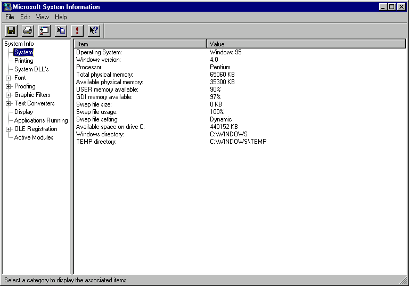Click the Pentium value

pos(220,67)
